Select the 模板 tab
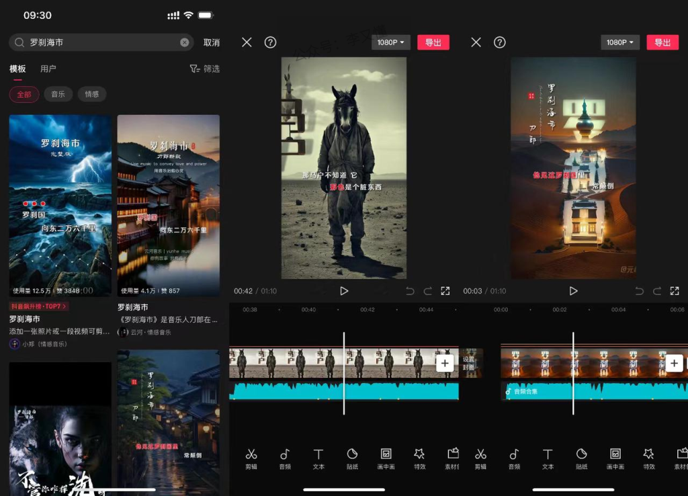Image resolution: width=688 pixels, height=496 pixels. pyautogui.click(x=17, y=69)
